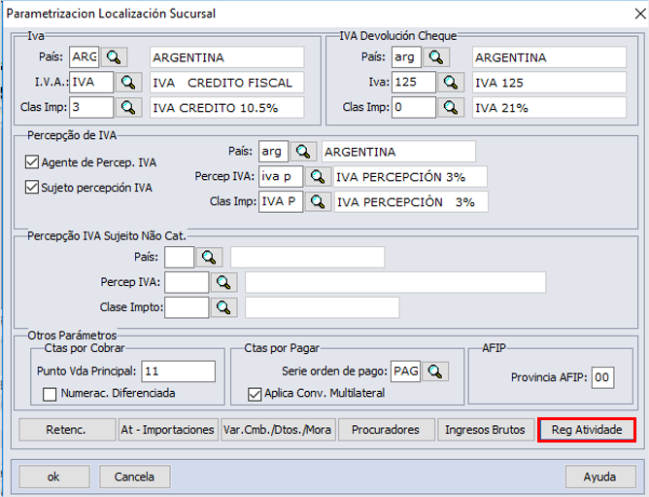The height and width of the screenshot is (497, 649).
Task: Open Var.Cmb./Dtos./Mora settings
Action: (278, 430)
